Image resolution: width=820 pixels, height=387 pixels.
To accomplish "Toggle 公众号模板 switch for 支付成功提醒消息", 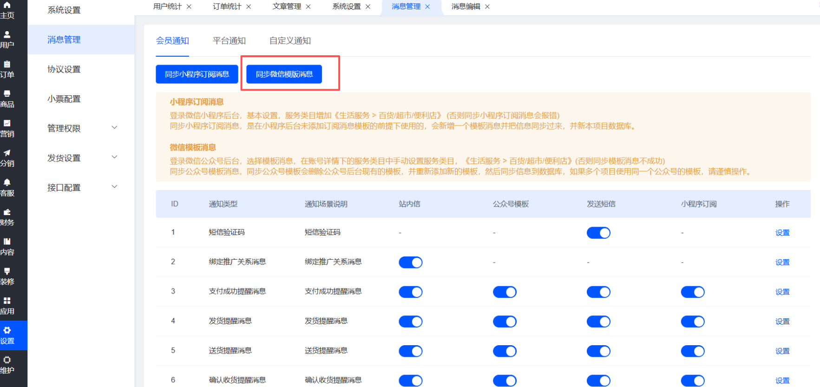I will (x=505, y=292).
